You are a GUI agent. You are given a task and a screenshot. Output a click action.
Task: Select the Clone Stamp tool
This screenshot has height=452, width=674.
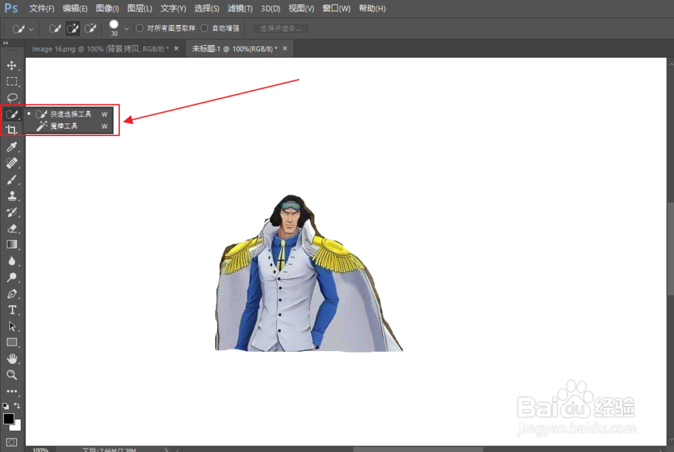pos(11,196)
